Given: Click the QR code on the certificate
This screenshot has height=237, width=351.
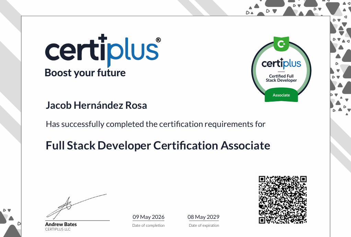Looking at the screenshot, I should [x=282, y=200].
